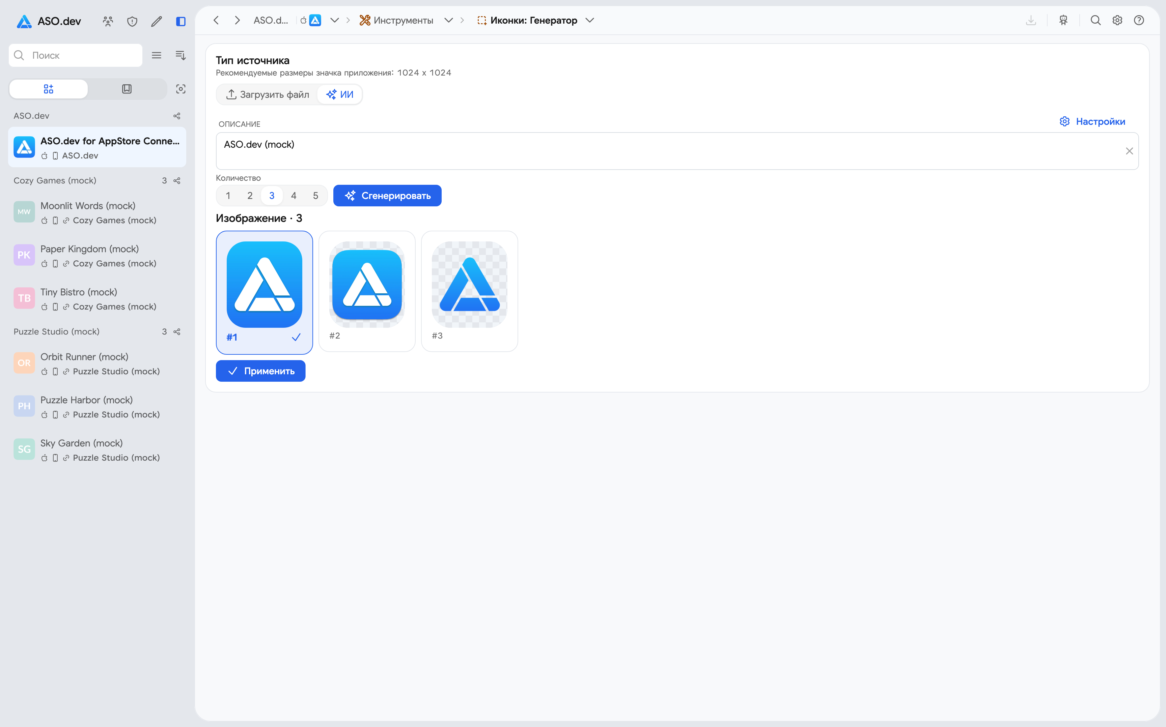Select the ИИ source option
The height and width of the screenshot is (727, 1166).
(x=340, y=94)
